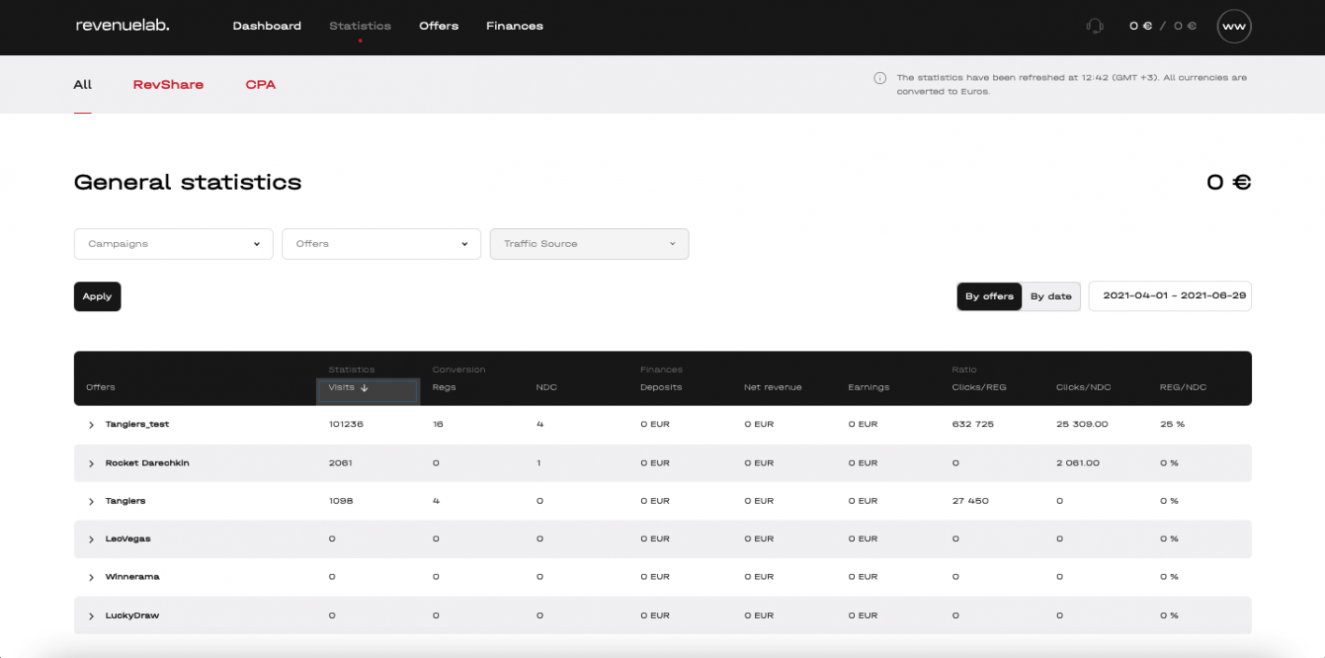Screen dimensions: 1325x658
Task: Click the Apply button
Action: [97, 296]
